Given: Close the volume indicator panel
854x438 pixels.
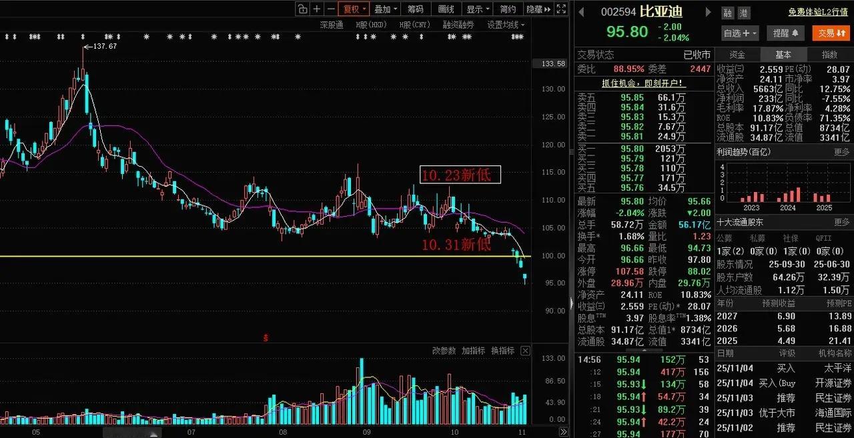Looking at the screenshot, I should click(525, 351).
